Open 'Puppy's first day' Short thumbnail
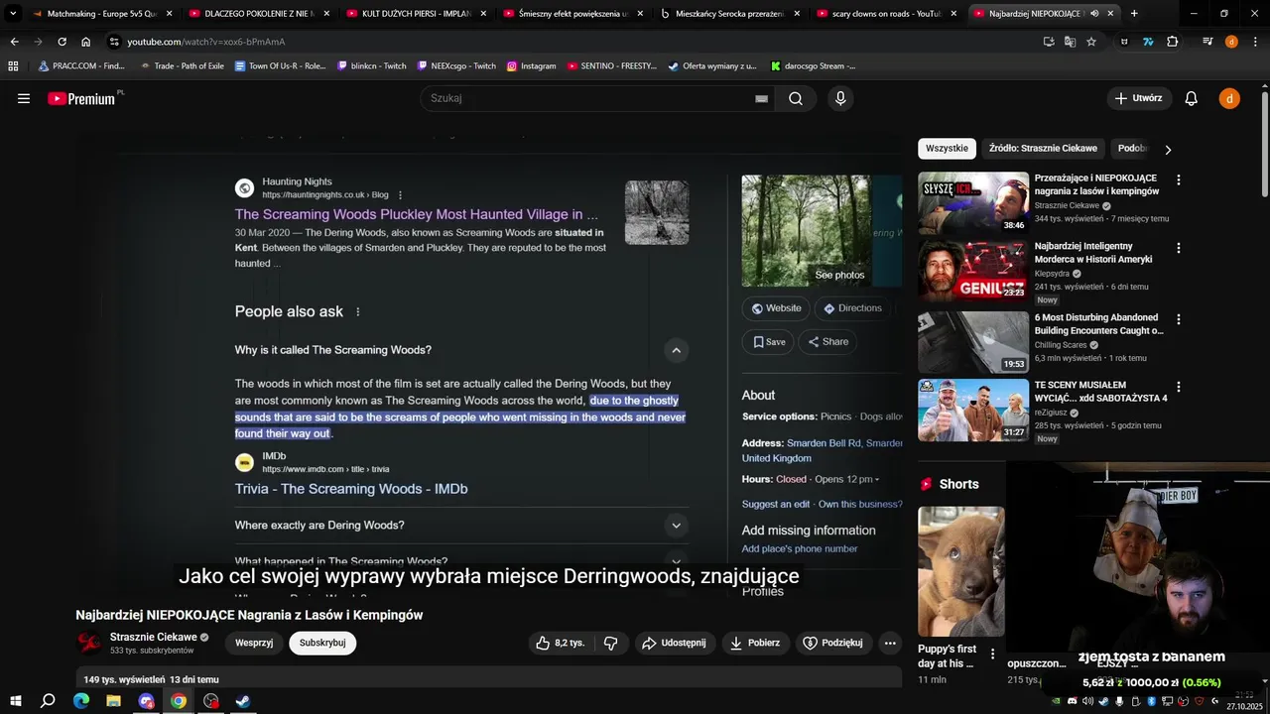 coord(960,571)
